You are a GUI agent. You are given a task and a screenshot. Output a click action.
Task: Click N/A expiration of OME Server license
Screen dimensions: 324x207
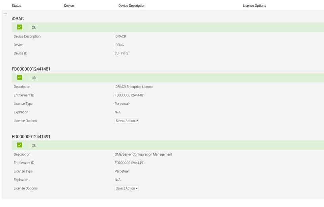[117, 180]
